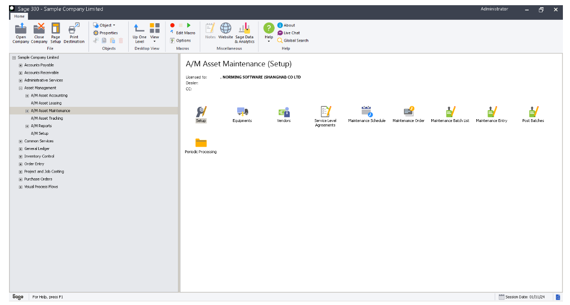The image size is (570, 305).
Task: Select Project and Job Costing
Action: tap(44, 172)
